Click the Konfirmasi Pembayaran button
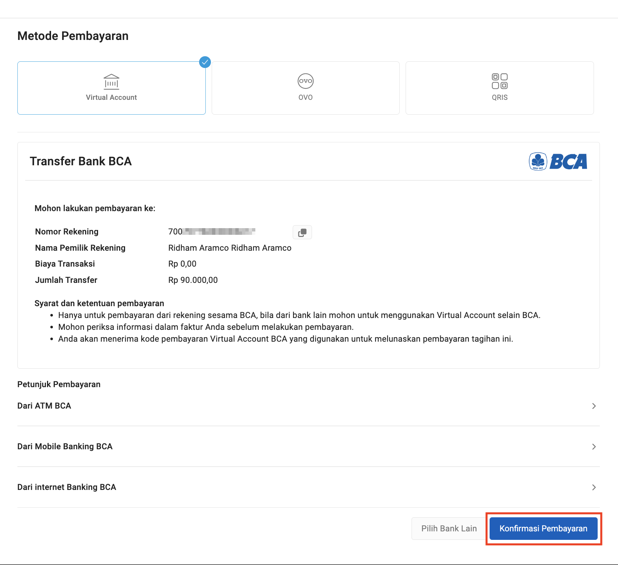Viewport: 618px width, 565px height. pos(543,528)
